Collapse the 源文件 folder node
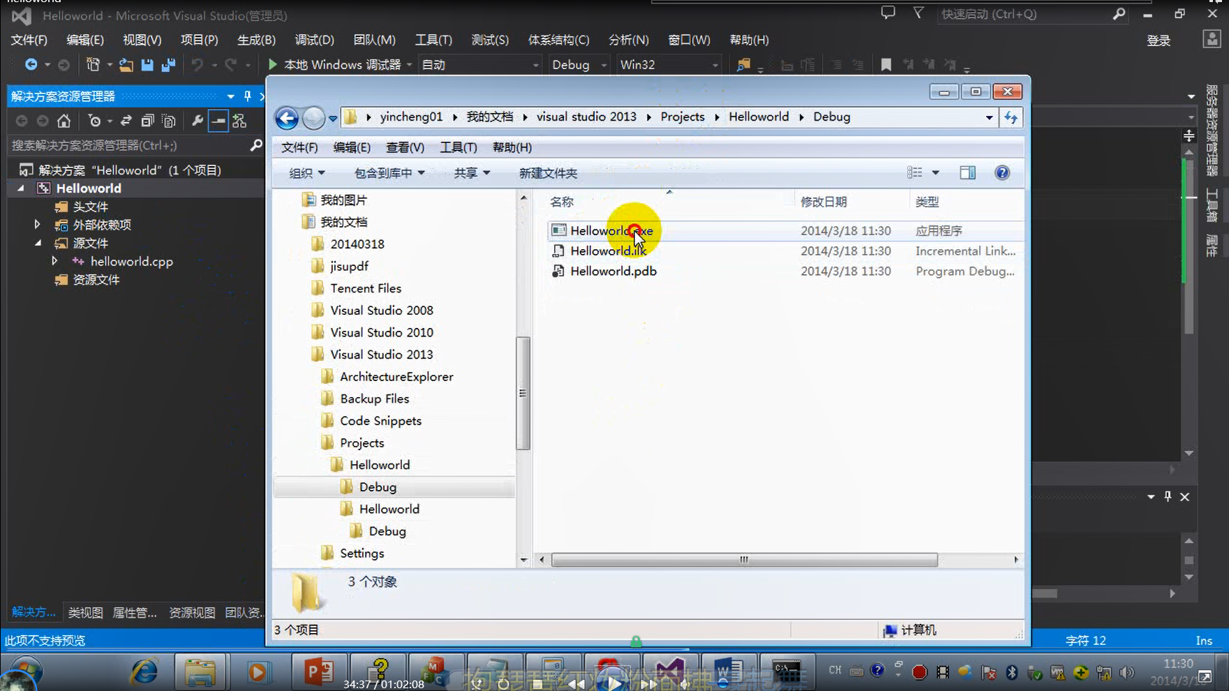1229x691 pixels. (38, 243)
